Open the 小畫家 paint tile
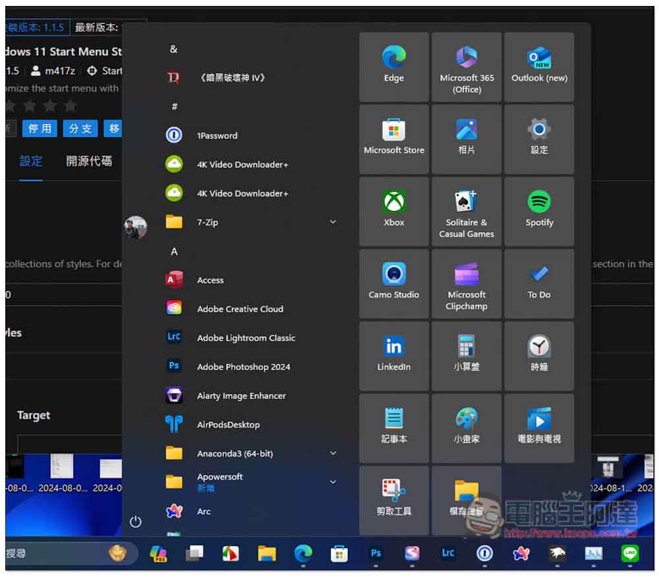Screen dimensions: 659x577 coord(467,429)
